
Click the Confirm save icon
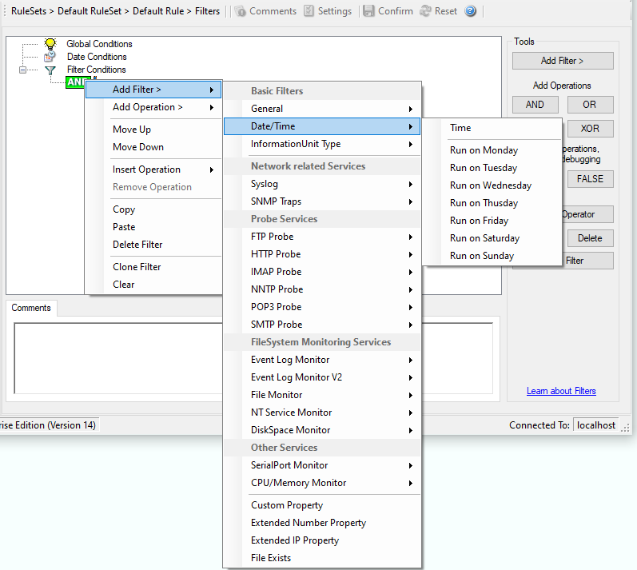(368, 11)
